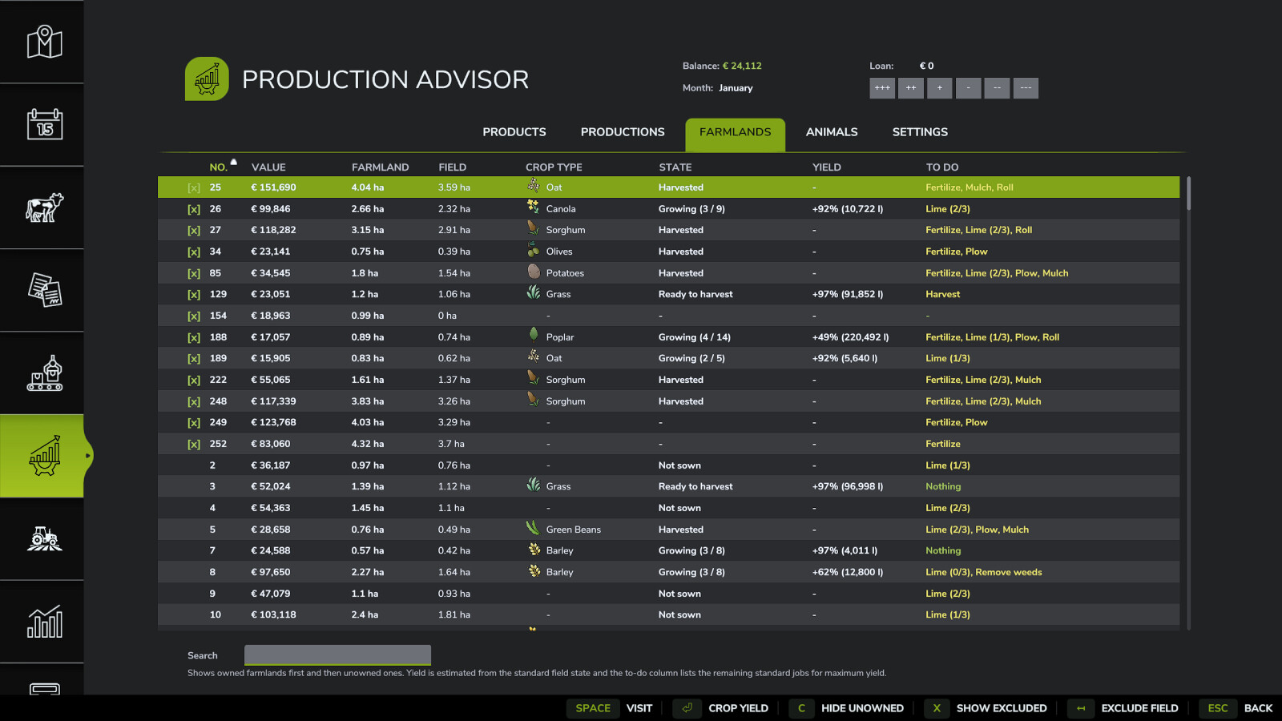The height and width of the screenshot is (721, 1282).
Task: Focus the Search input field
Action: 337,655
